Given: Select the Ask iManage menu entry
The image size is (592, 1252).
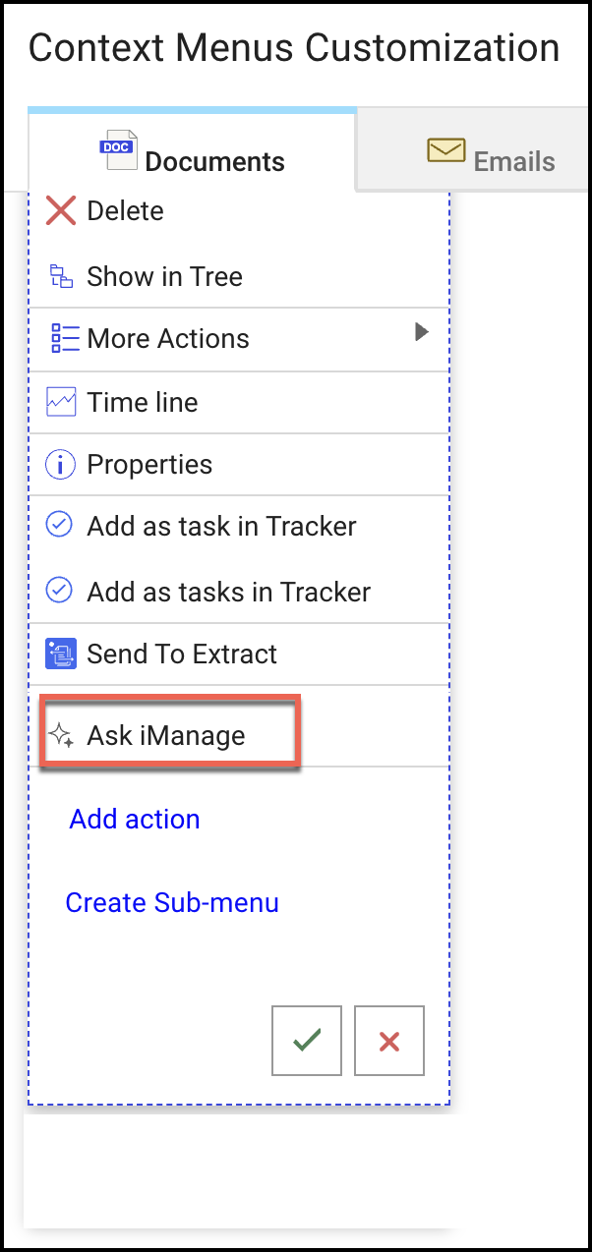Looking at the screenshot, I should (x=166, y=736).
